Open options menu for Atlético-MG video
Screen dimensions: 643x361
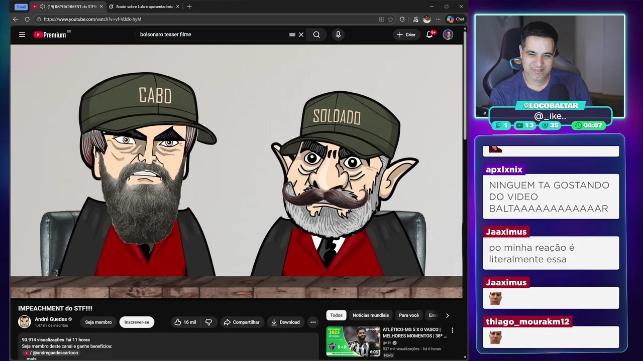pyautogui.click(x=452, y=330)
